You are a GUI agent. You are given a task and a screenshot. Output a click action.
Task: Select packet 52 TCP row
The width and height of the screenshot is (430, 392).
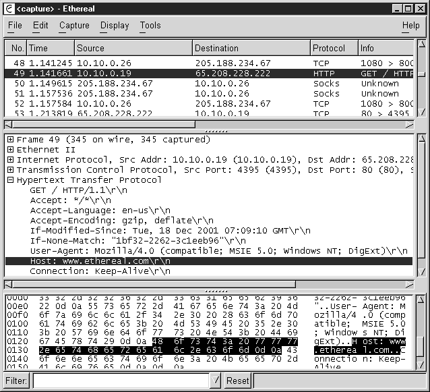coord(209,104)
